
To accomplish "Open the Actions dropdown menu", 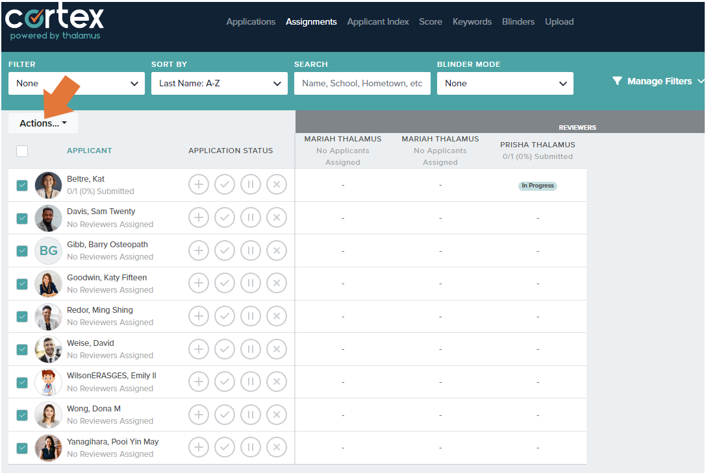I will tap(43, 122).
